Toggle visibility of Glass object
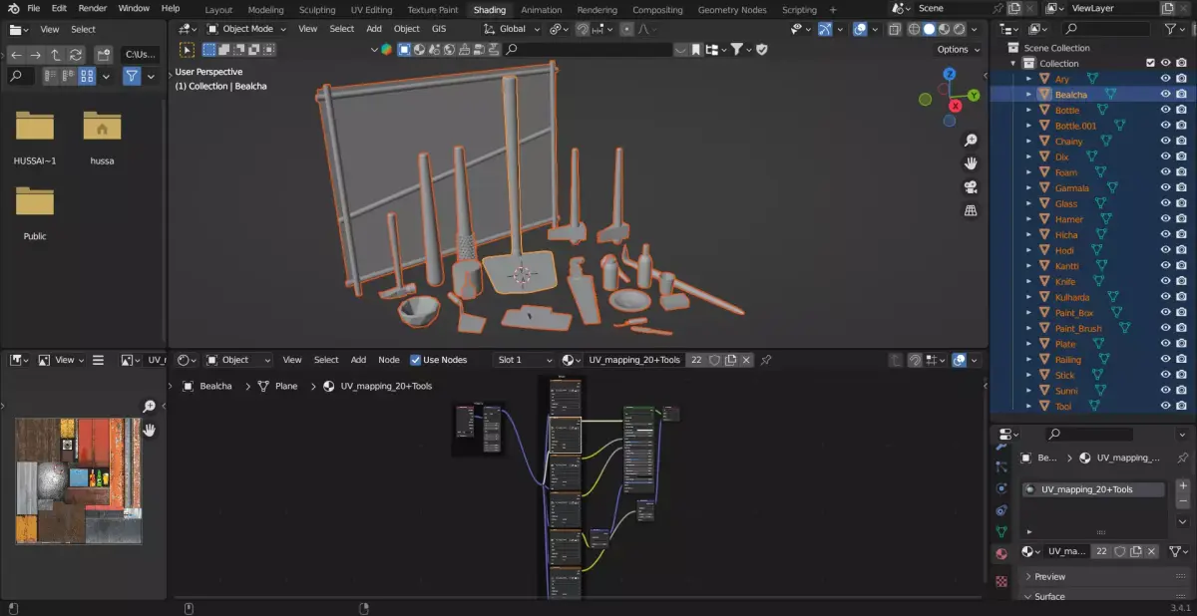This screenshot has width=1197, height=616. [x=1164, y=203]
